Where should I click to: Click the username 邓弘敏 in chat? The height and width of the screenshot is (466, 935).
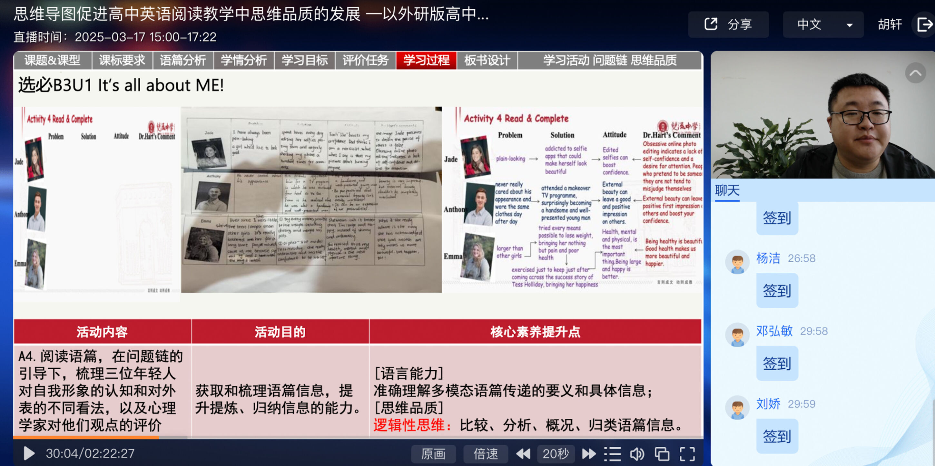coord(774,331)
